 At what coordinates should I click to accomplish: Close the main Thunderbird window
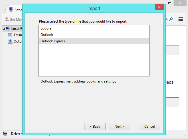[180, 3]
